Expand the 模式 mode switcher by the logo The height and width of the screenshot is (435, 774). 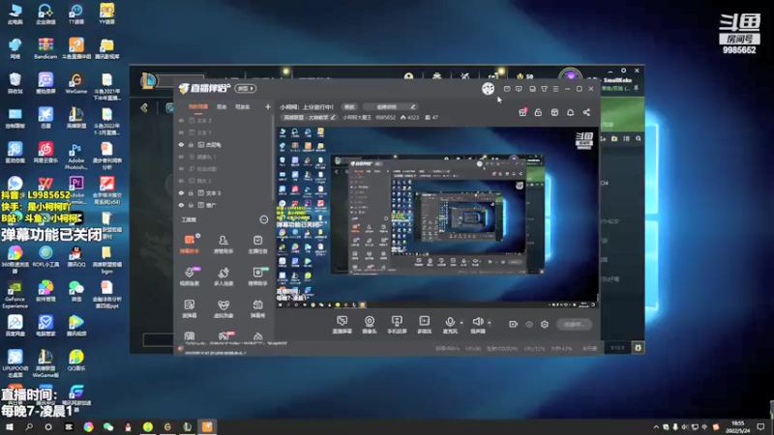(x=246, y=88)
